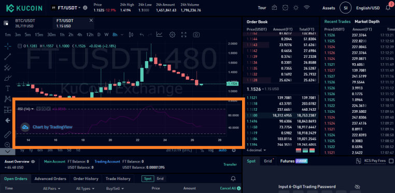Open the chart bottom axis settings gear
Screen dimensions: 395x193
(234, 150)
